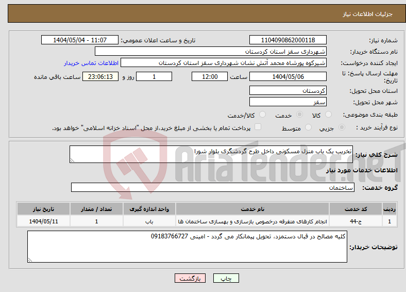Click the ساعت باقی مانده label
406x292 pixels.
[57, 77]
